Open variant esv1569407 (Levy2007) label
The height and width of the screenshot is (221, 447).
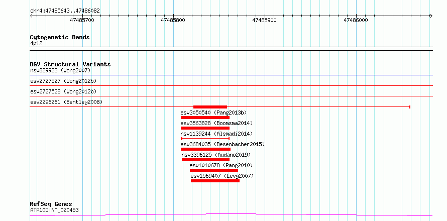click(x=222, y=176)
